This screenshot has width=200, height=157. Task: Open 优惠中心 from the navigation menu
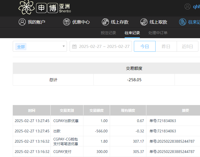(81, 22)
